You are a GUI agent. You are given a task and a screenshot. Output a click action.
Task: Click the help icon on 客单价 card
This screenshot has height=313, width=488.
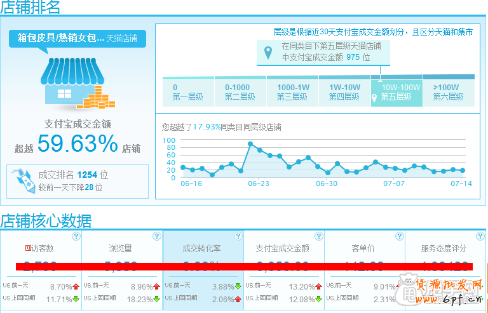400,236
